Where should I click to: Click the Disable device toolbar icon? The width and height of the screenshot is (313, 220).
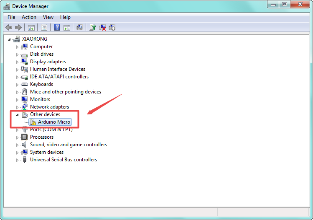point(112,27)
